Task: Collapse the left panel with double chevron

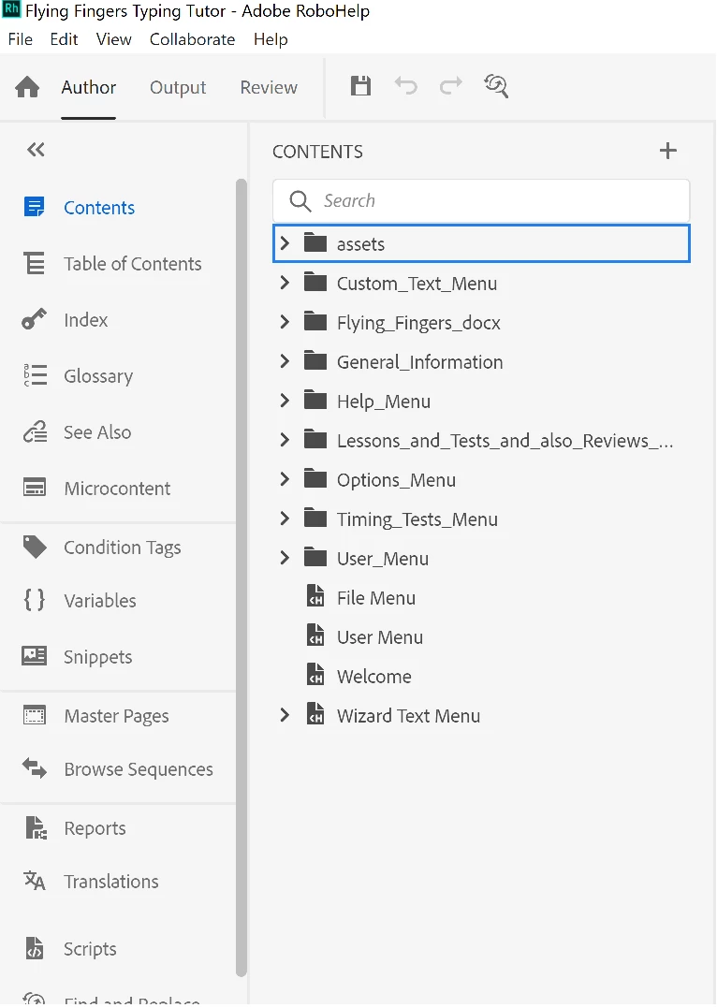Action: click(36, 150)
